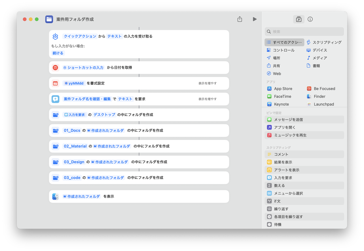Screen dimensions: 364x251
Task: Add the 結果を表示 action
Action: pos(304,162)
